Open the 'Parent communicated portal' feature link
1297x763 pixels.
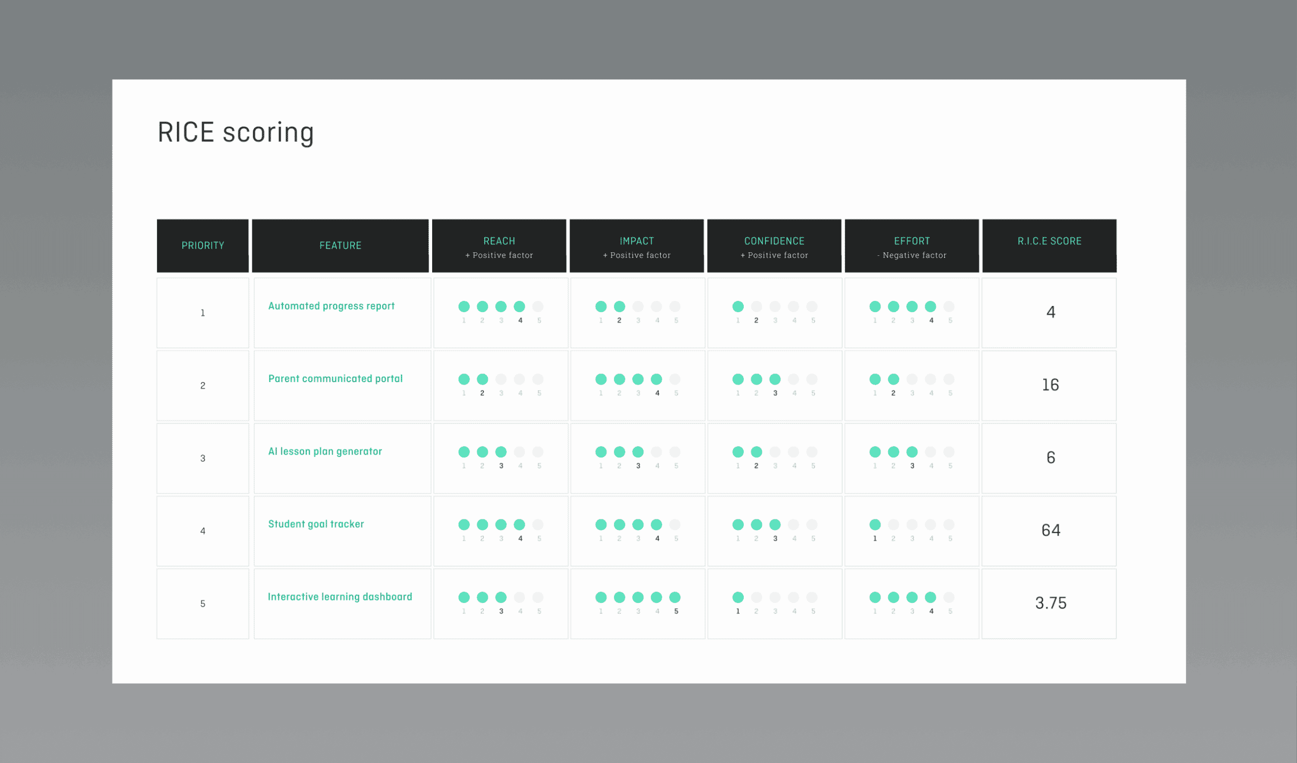point(335,378)
